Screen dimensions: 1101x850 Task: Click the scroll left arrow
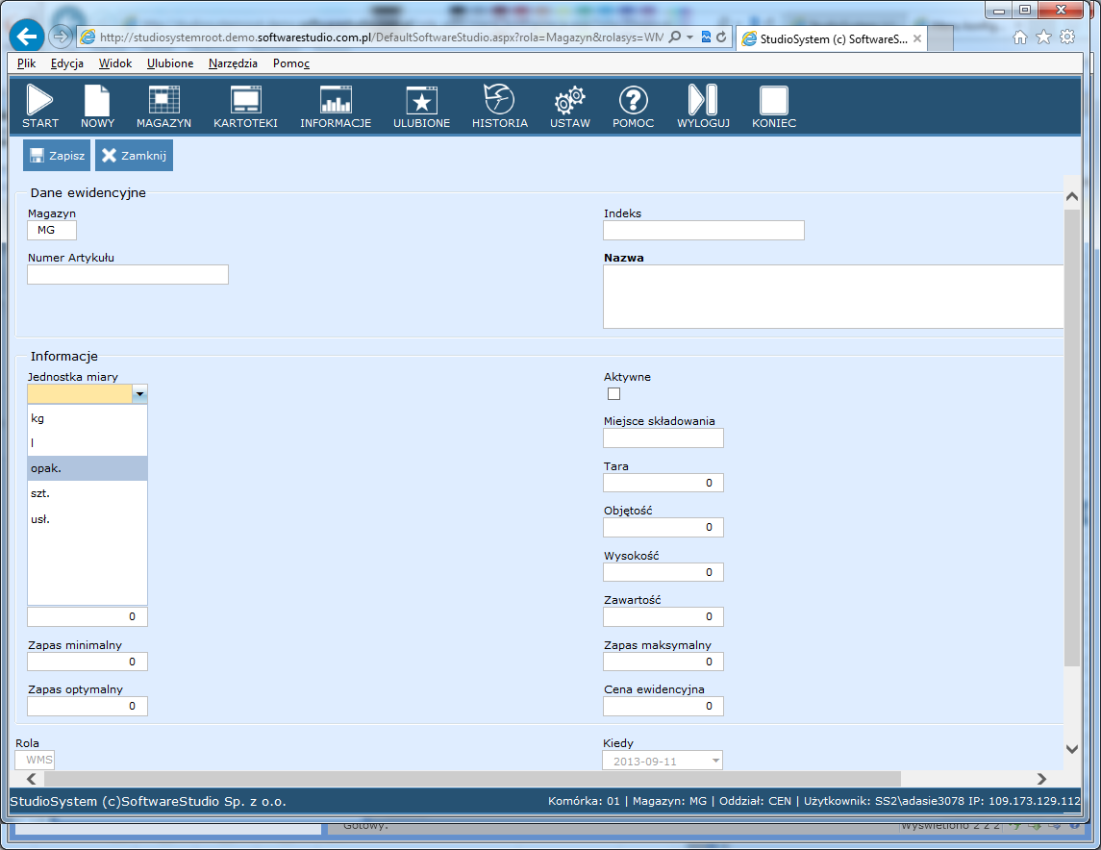click(31, 779)
